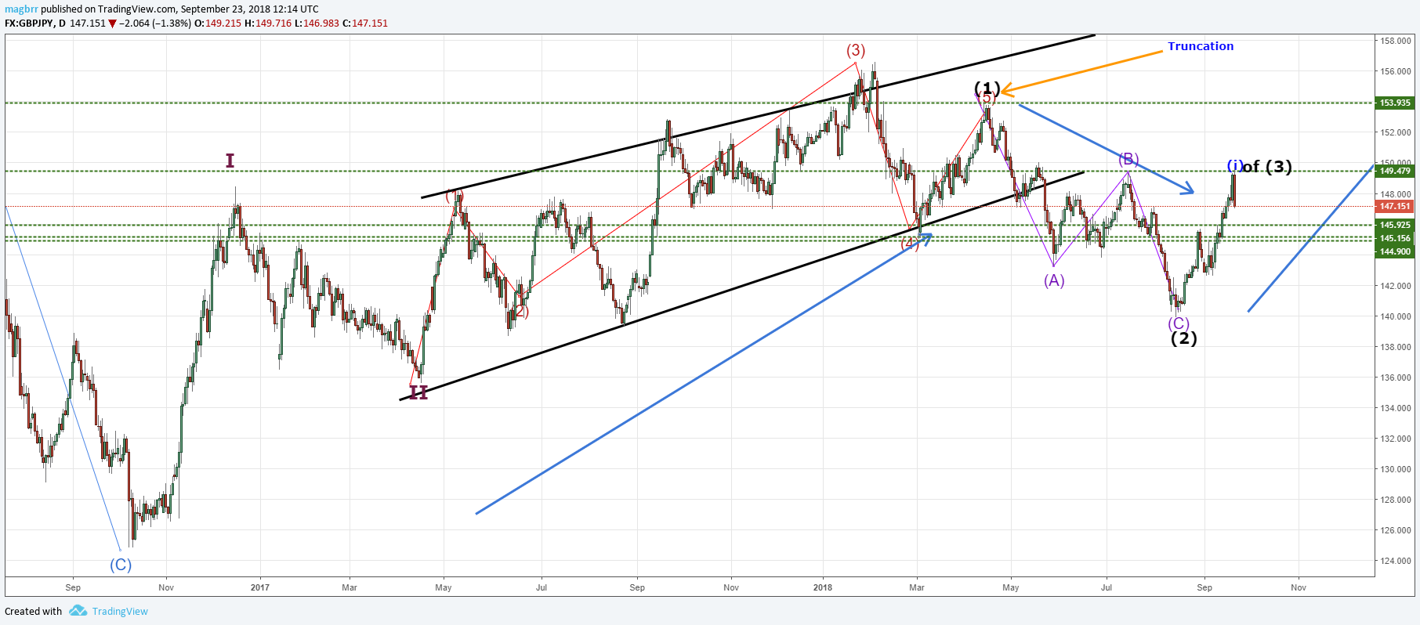Click the C:147.151 close value in header

365,23
